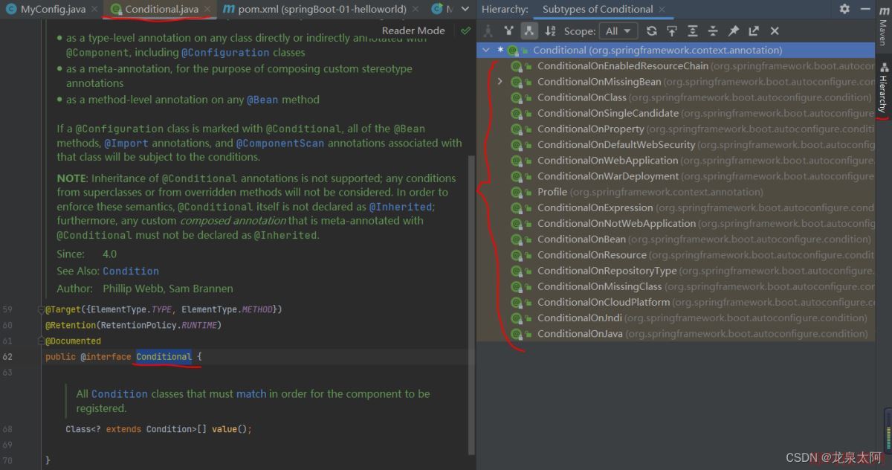
Task: Export hierarchy to text file
Action: coord(754,30)
